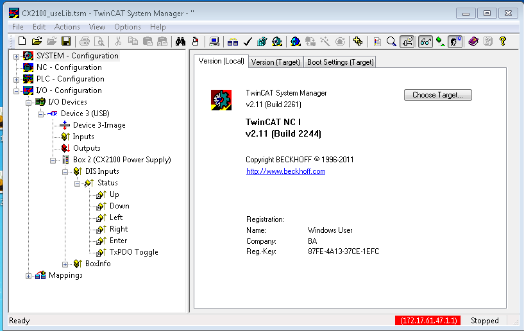Select the TxPDO Toggle variable
Image resolution: width=524 pixels, height=331 pixels.
pyautogui.click(x=133, y=252)
